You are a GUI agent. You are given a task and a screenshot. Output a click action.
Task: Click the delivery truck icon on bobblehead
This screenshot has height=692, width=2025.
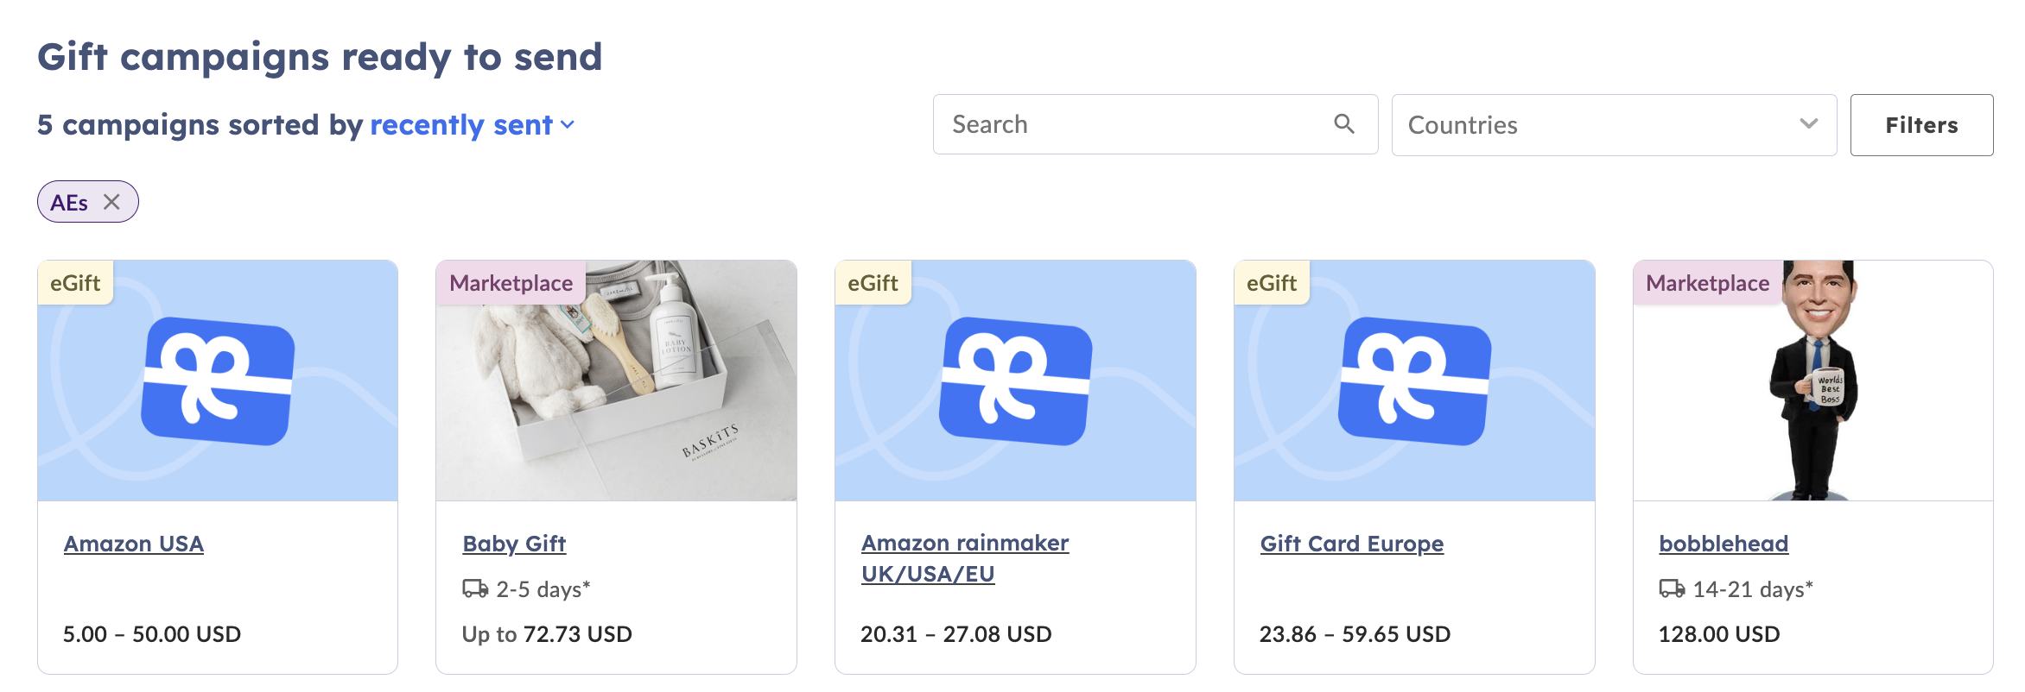1672,588
